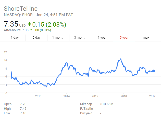The width and height of the screenshot is (161, 122).
Task: Select the 5 day range tab
Action: [x=36, y=38]
